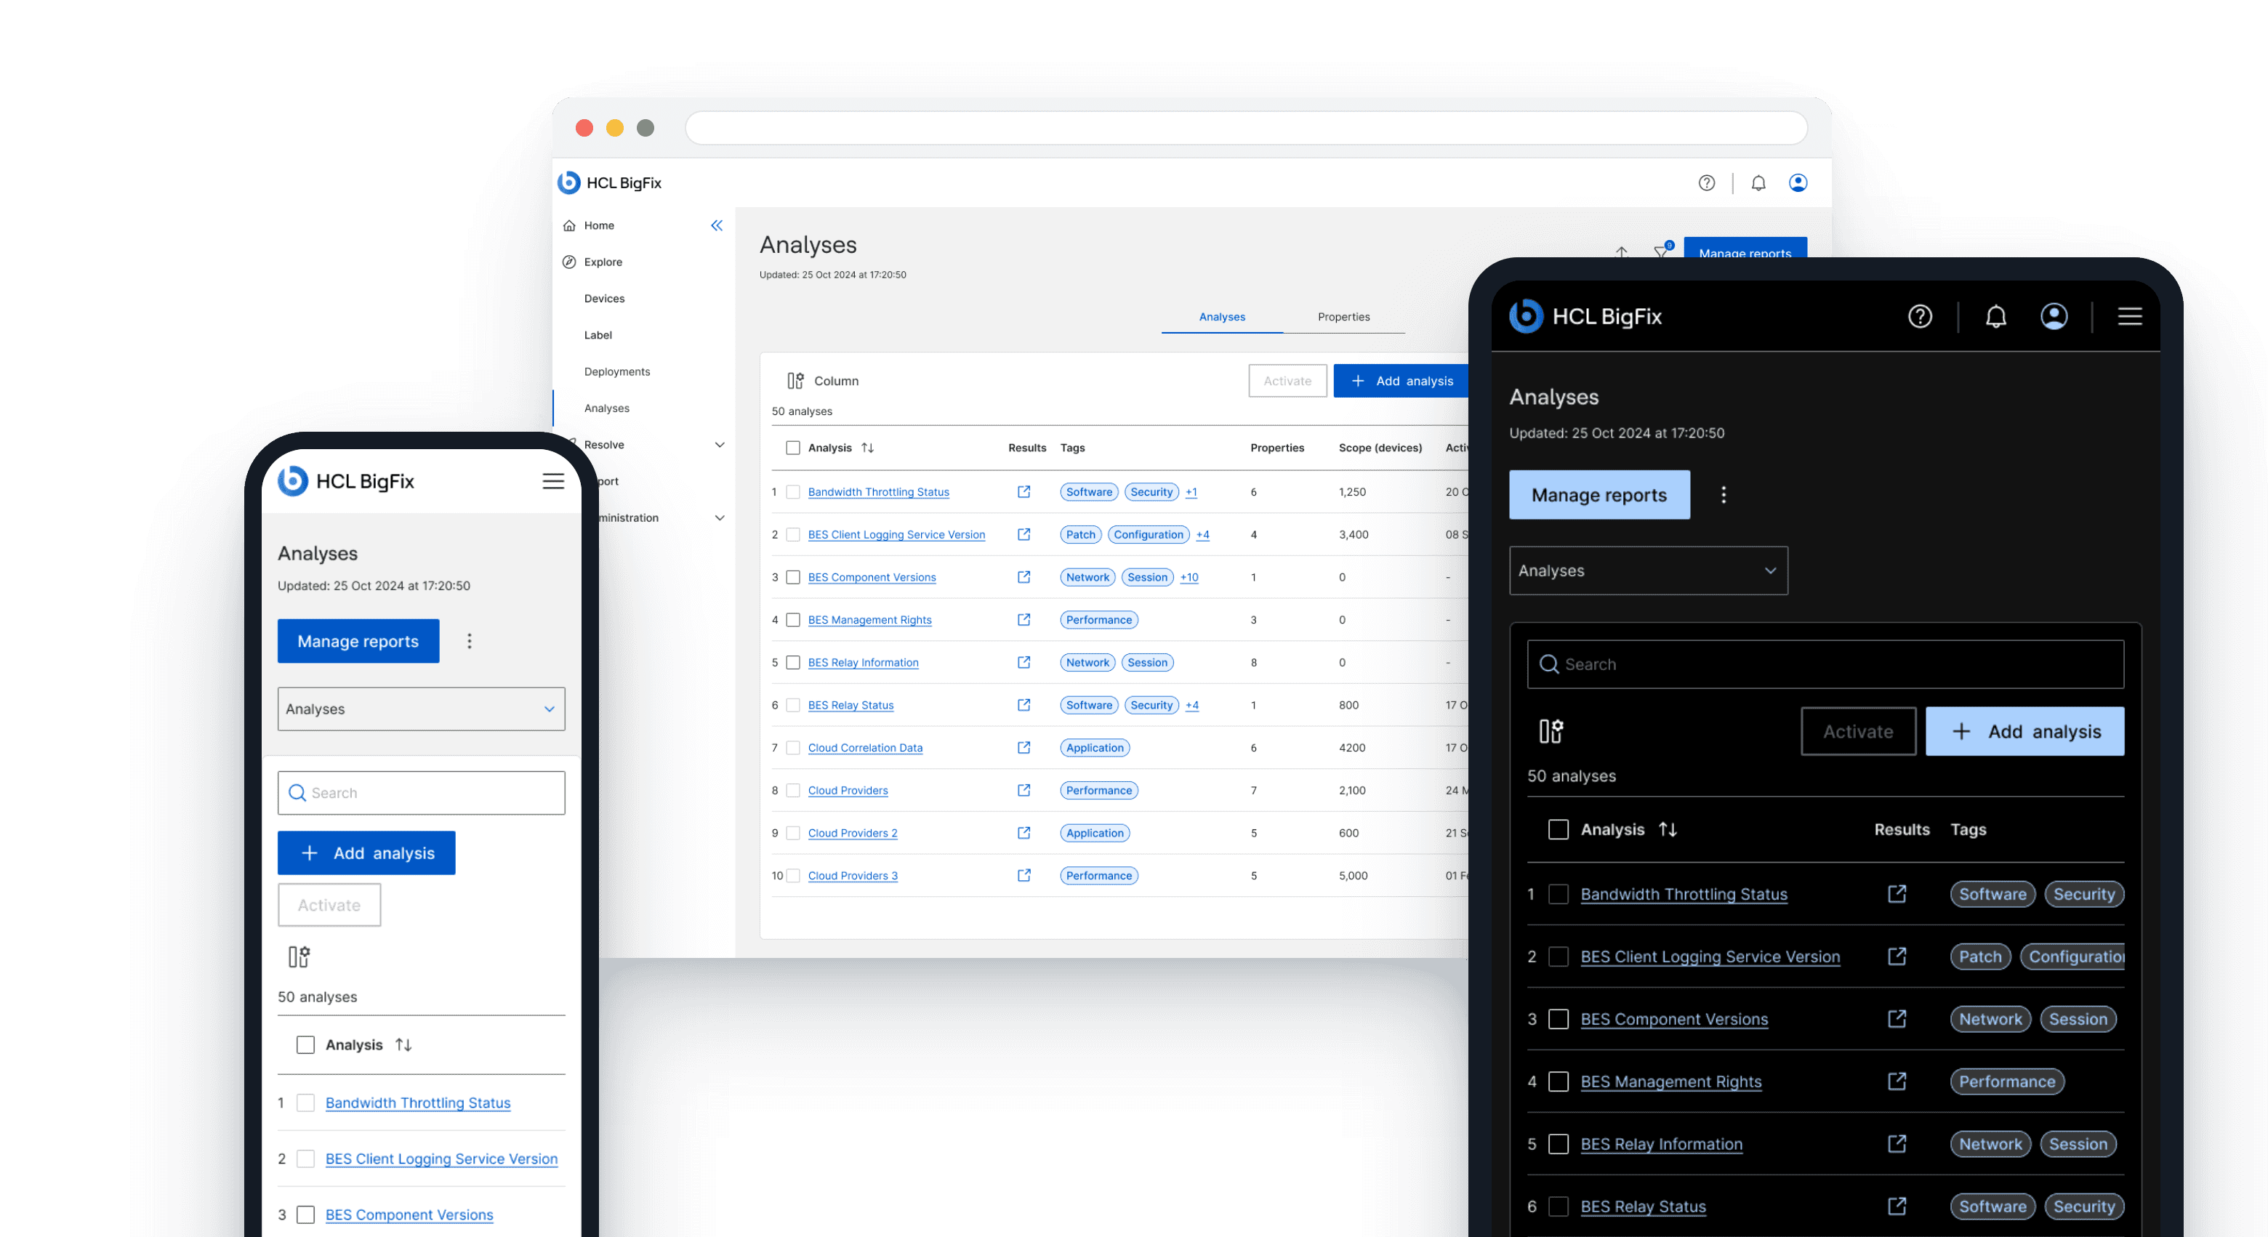Expand +10 more tags on BES Component Versions row

[x=1189, y=578]
